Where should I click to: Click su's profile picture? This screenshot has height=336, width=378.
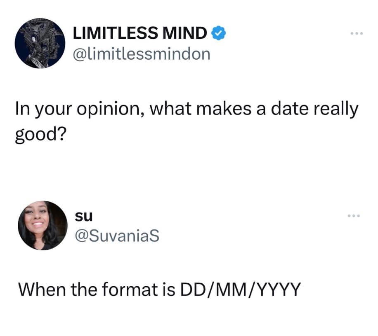point(43,226)
